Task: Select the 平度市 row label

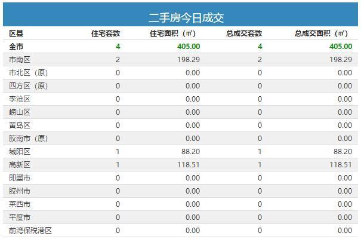Action: point(20,217)
